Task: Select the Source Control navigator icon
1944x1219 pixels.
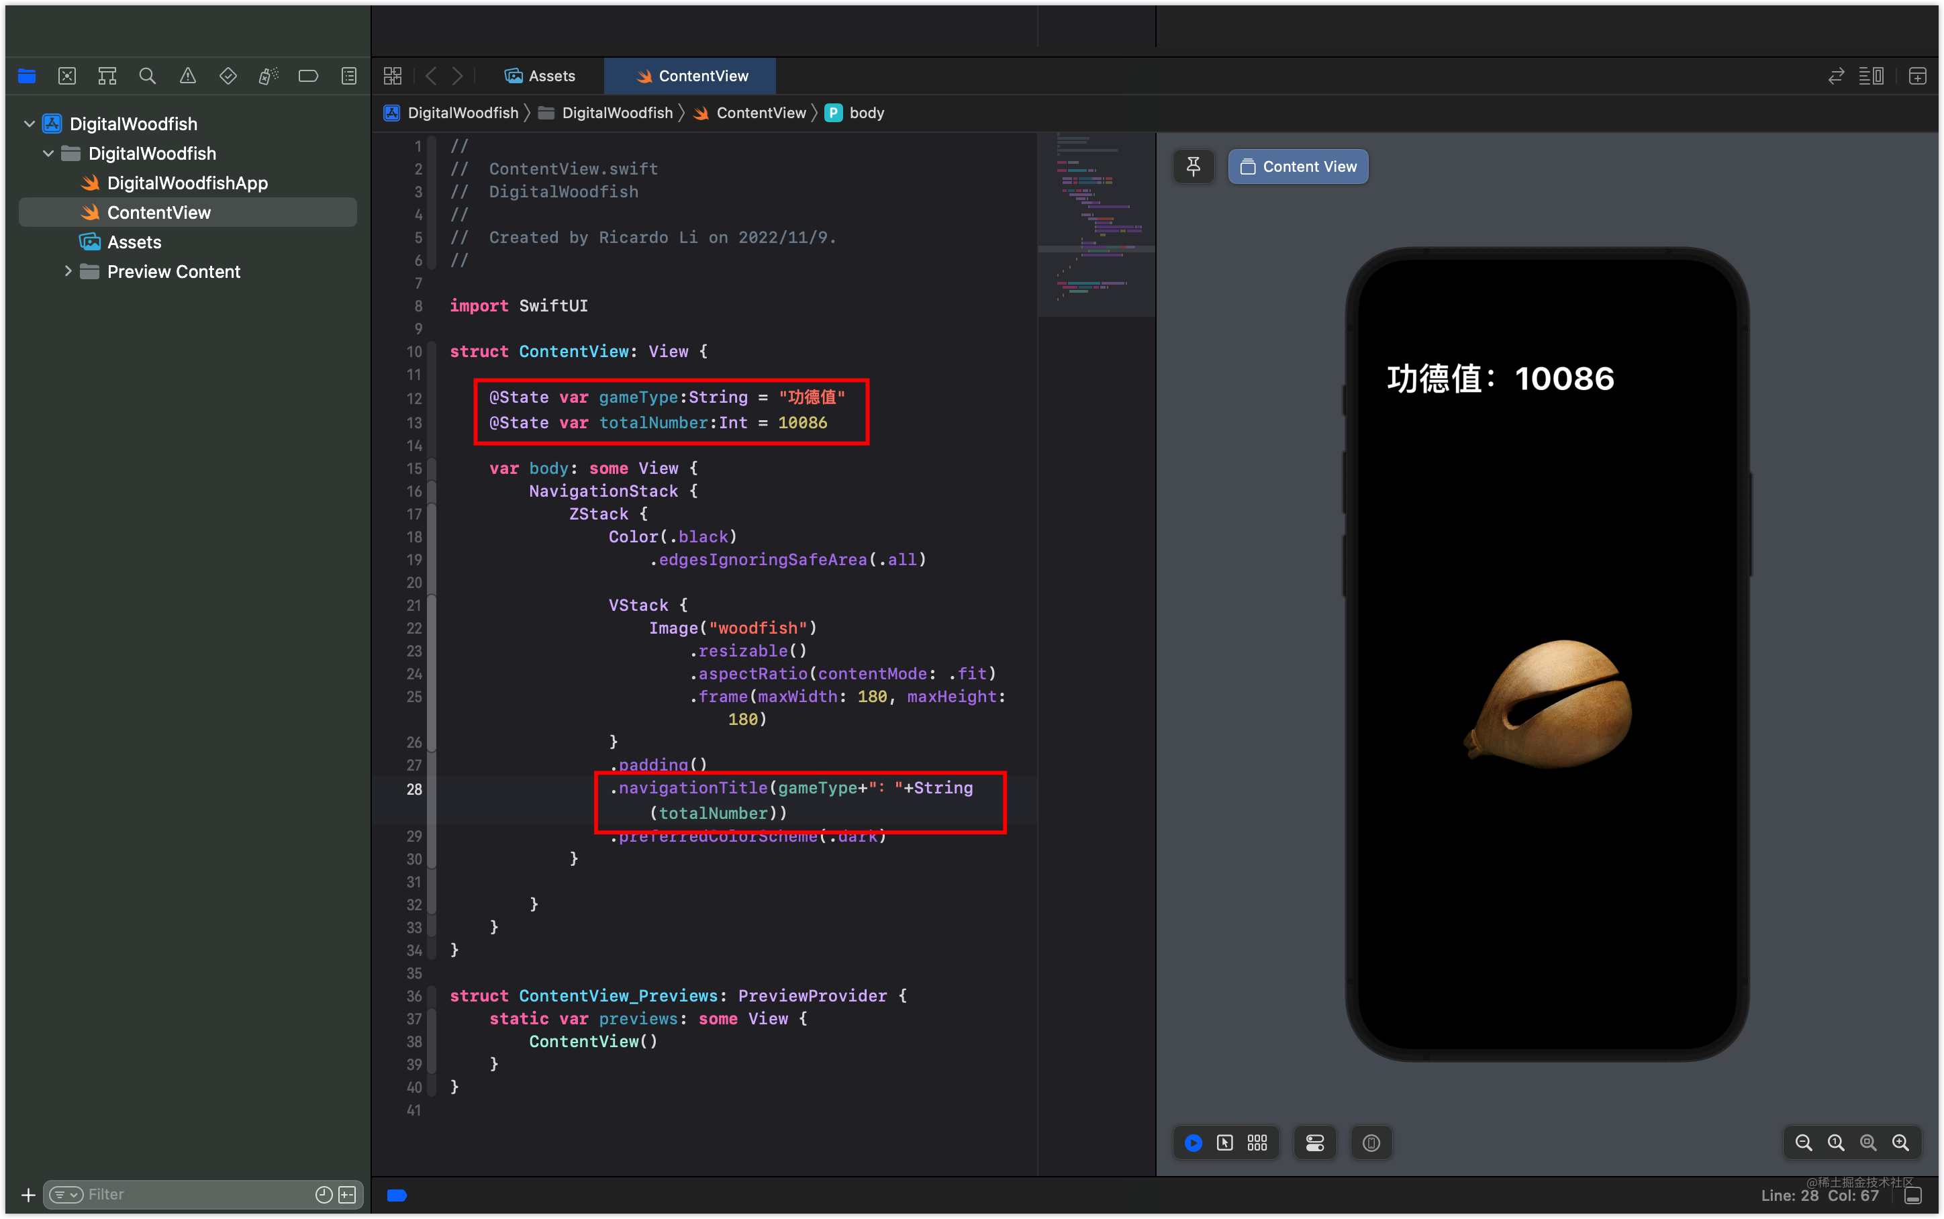Action: click(x=67, y=76)
